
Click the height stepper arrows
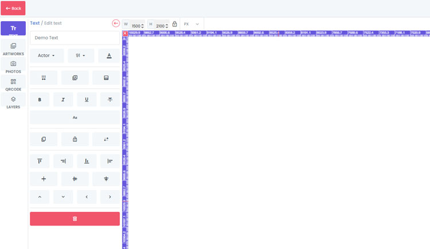pyautogui.click(x=166, y=26)
